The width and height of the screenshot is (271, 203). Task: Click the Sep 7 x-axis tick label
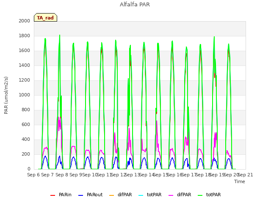point(47,175)
